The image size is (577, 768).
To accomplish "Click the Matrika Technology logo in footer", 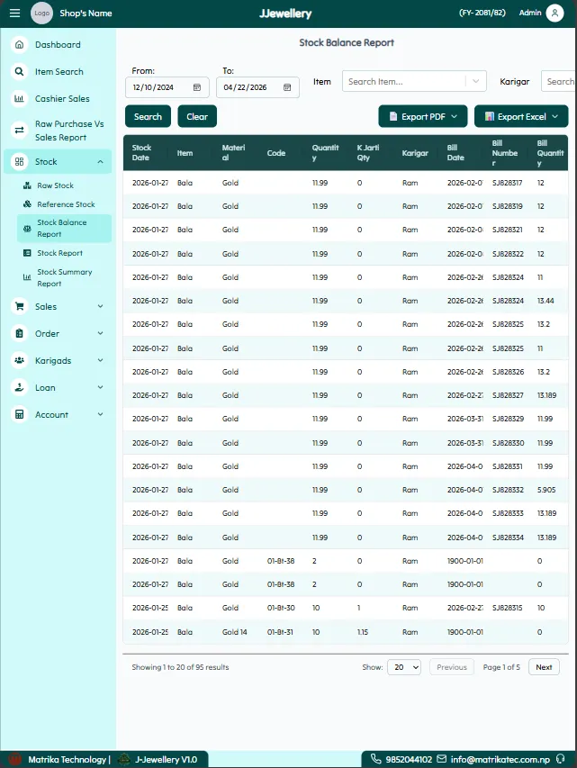I will point(14,759).
